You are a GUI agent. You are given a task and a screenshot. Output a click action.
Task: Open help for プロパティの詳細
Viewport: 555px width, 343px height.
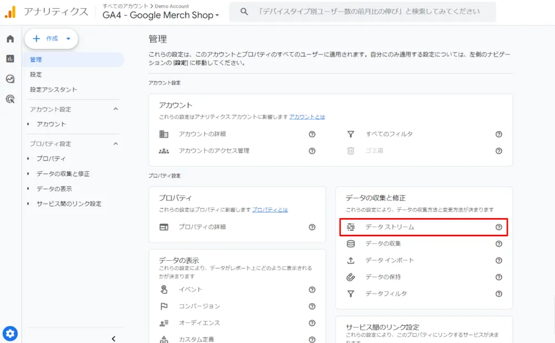(312, 227)
